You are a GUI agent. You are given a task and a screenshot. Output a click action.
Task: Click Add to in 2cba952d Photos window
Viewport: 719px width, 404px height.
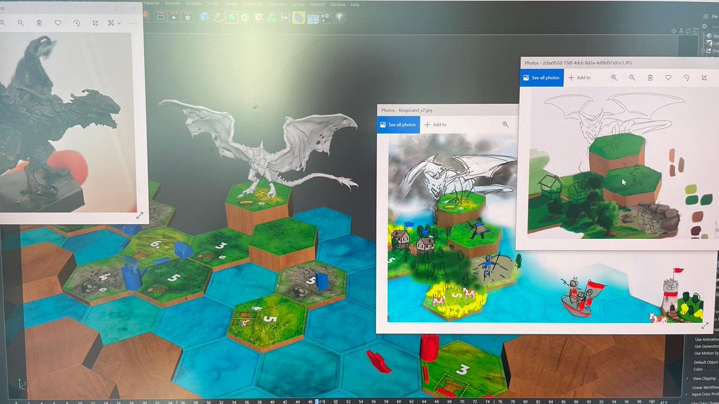click(579, 77)
